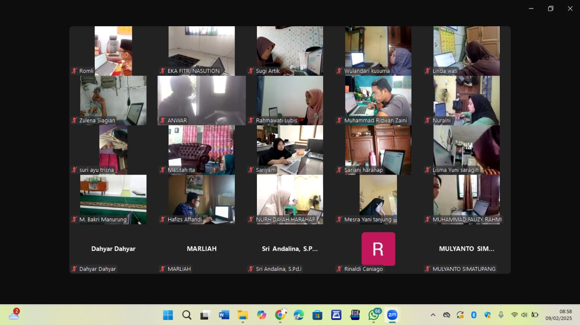Select MUHAMMAD FAUZY RAHMI's video tile
Image resolution: width=580 pixels, height=325 pixels.
tap(467, 199)
